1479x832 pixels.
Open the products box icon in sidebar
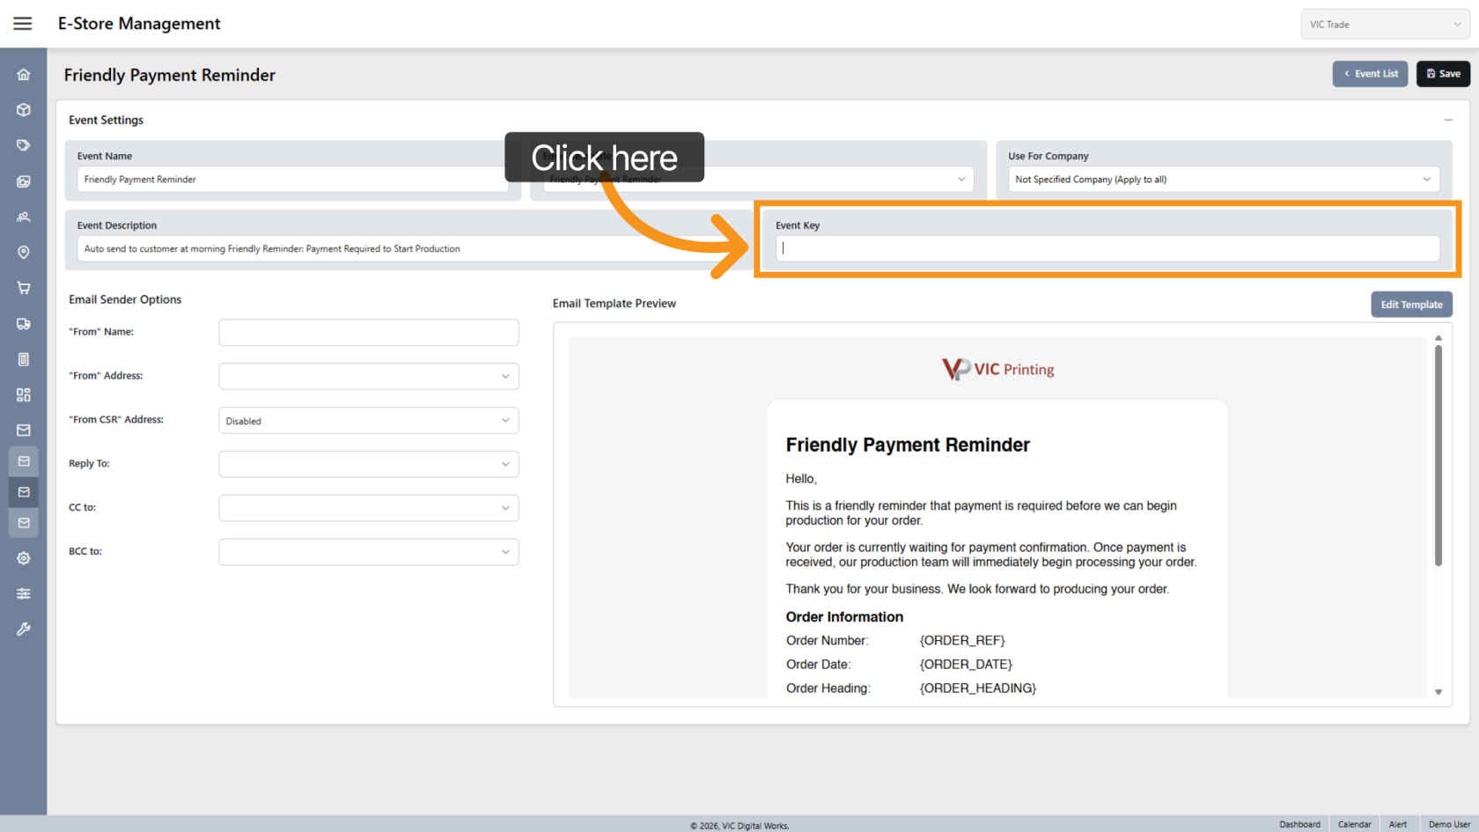[24, 110]
